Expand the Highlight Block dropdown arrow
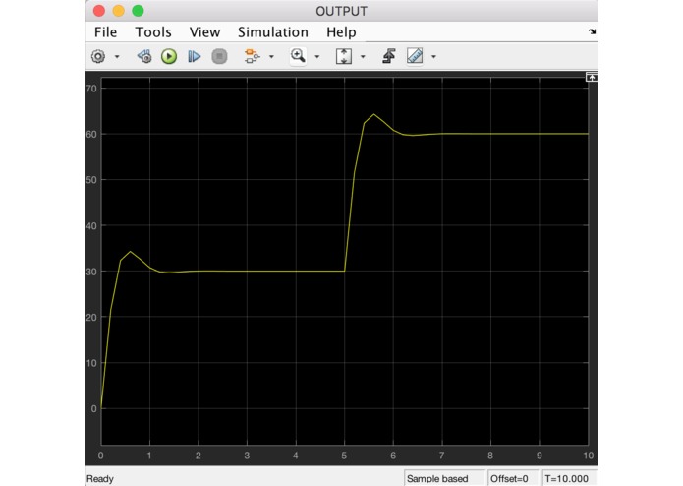 click(x=271, y=57)
